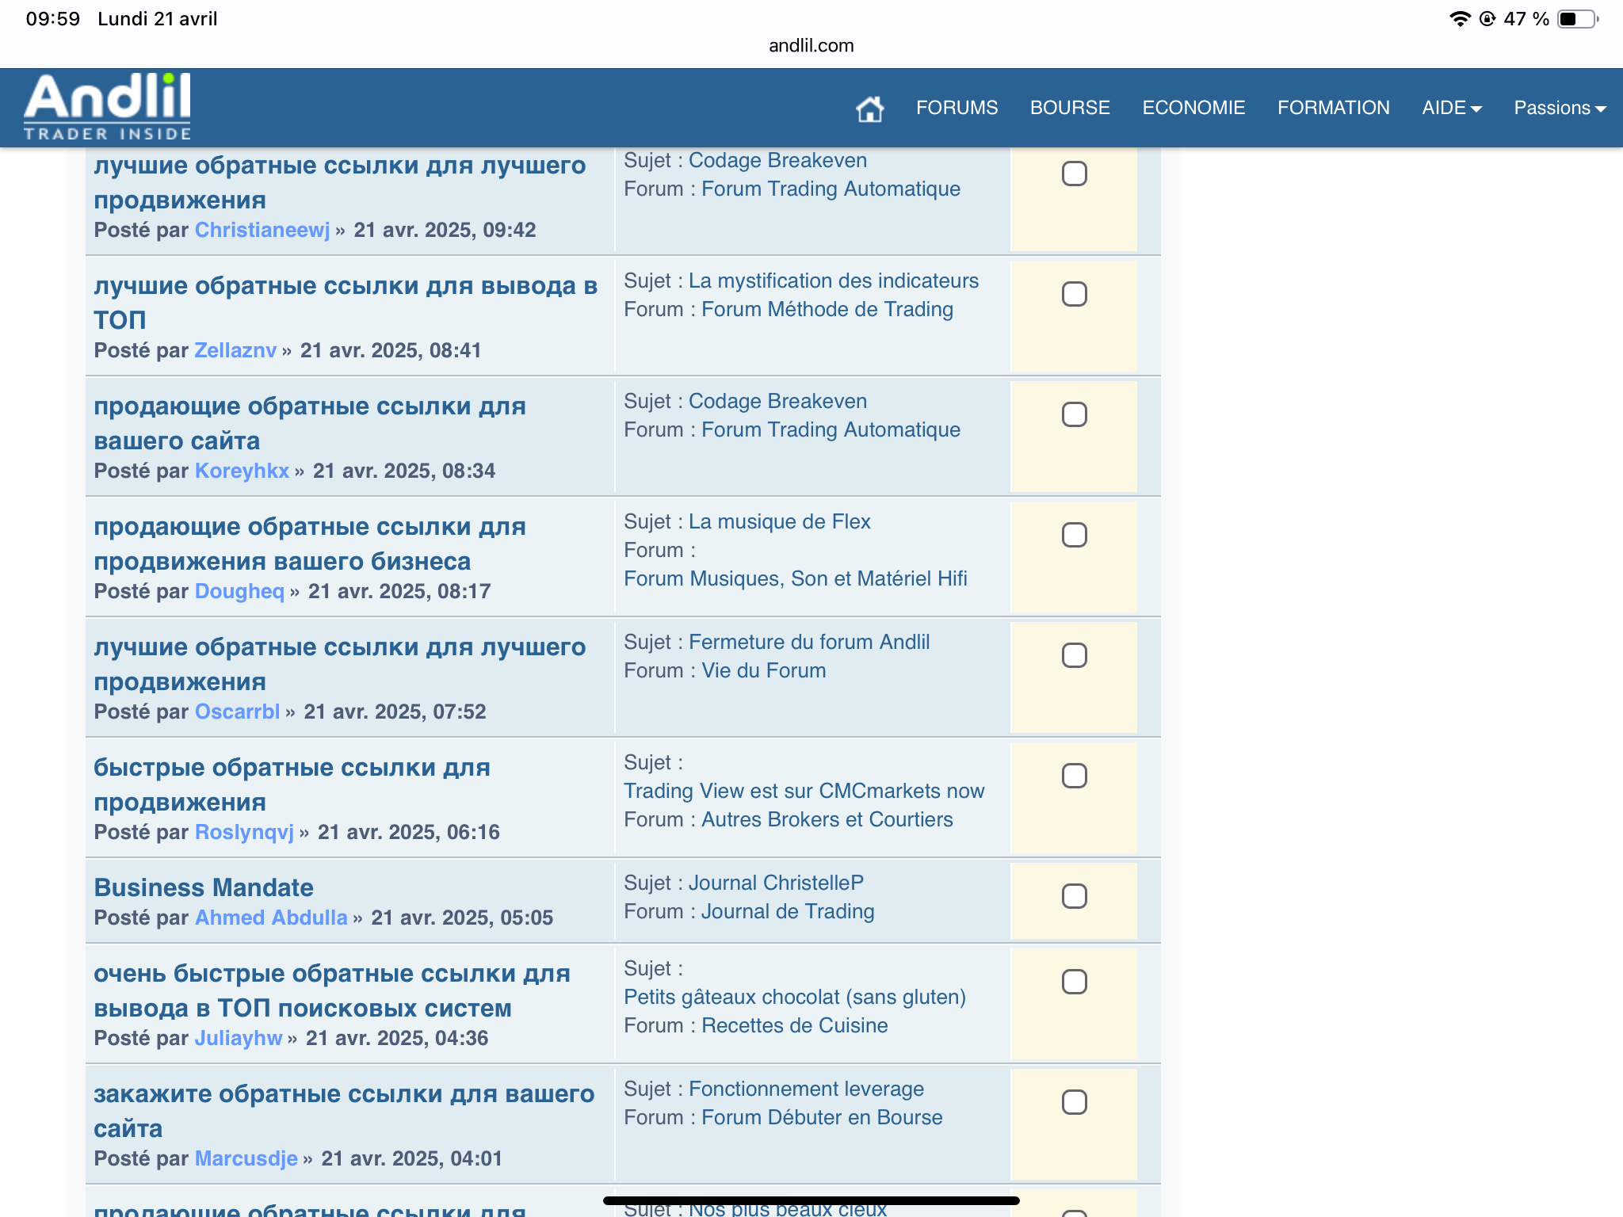Screen dimensions: 1623x1217
Task: Click the Andlil Trader Inside logo
Action: pos(108,107)
